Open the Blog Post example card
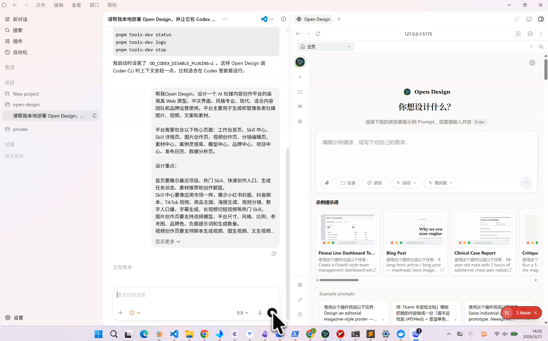This screenshot has height=341, width=548. point(416,242)
